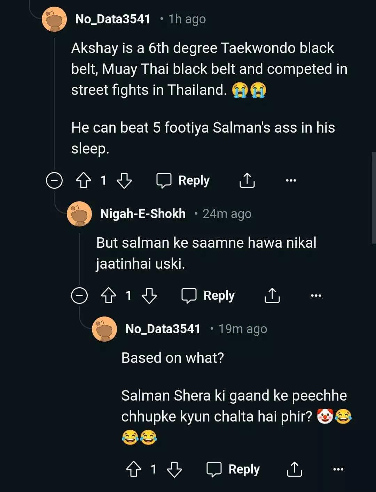Downvote the "Based on what?" comment
376x492 pixels.
[174, 469]
